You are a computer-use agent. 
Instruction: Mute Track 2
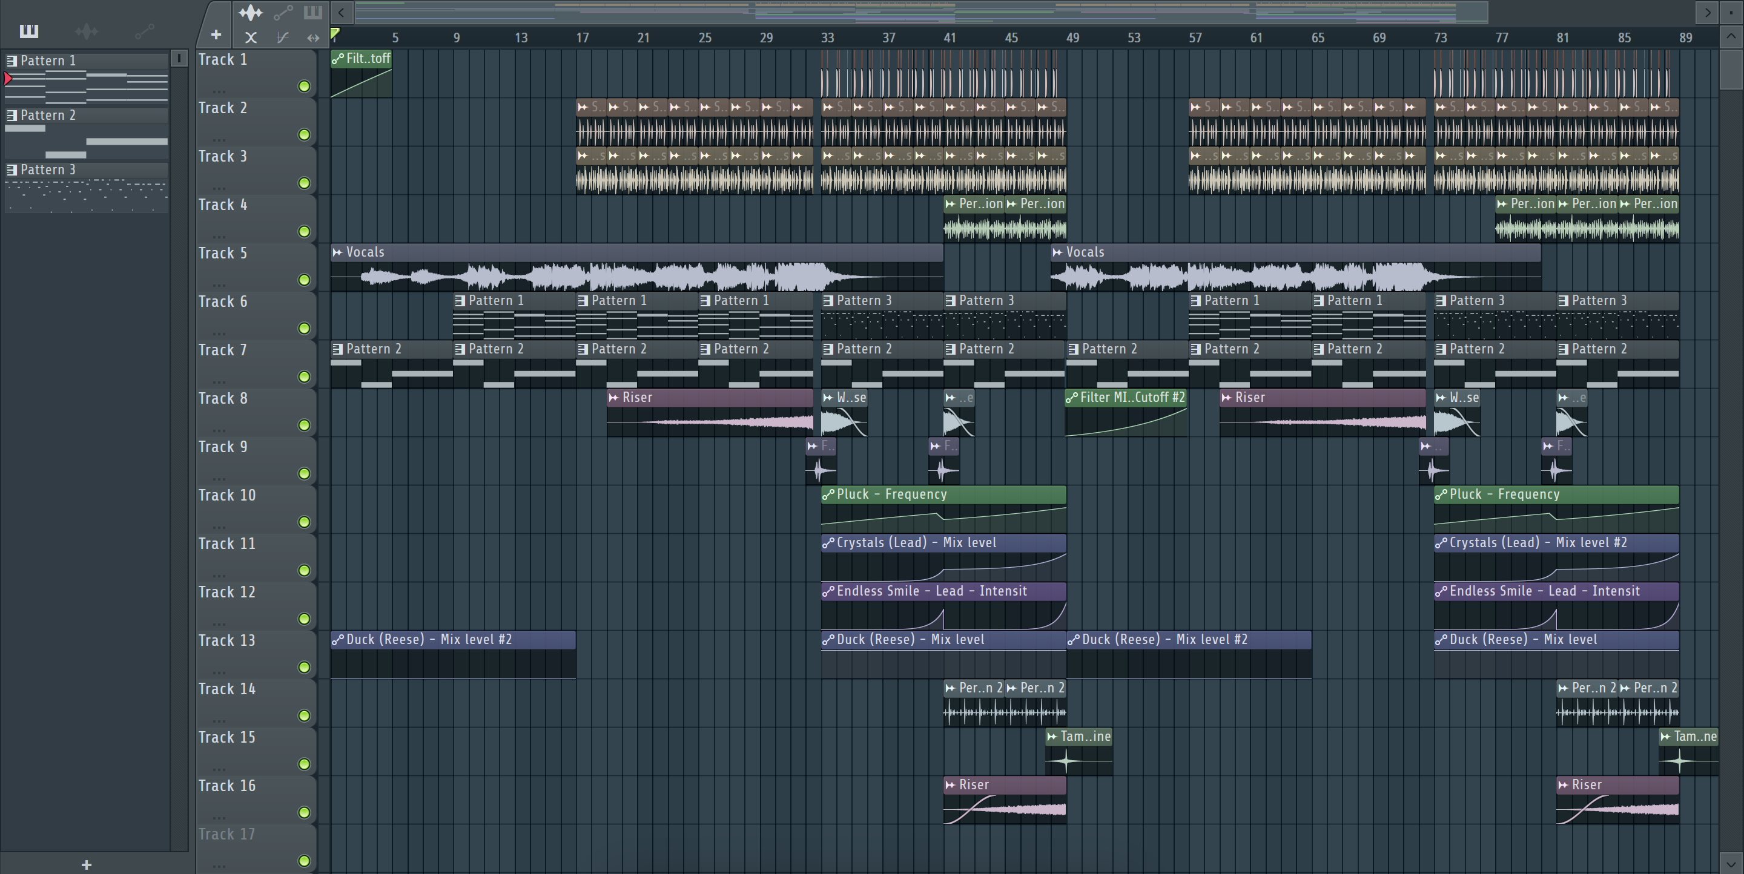pyautogui.click(x=304, y=134)
